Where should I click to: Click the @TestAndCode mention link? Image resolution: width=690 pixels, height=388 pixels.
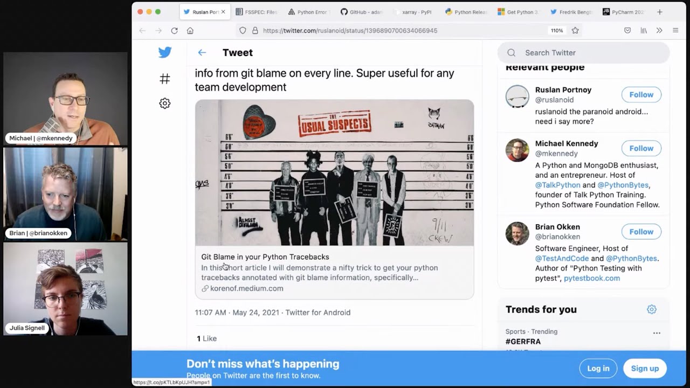pyautogui.click(x=561, y=259)
